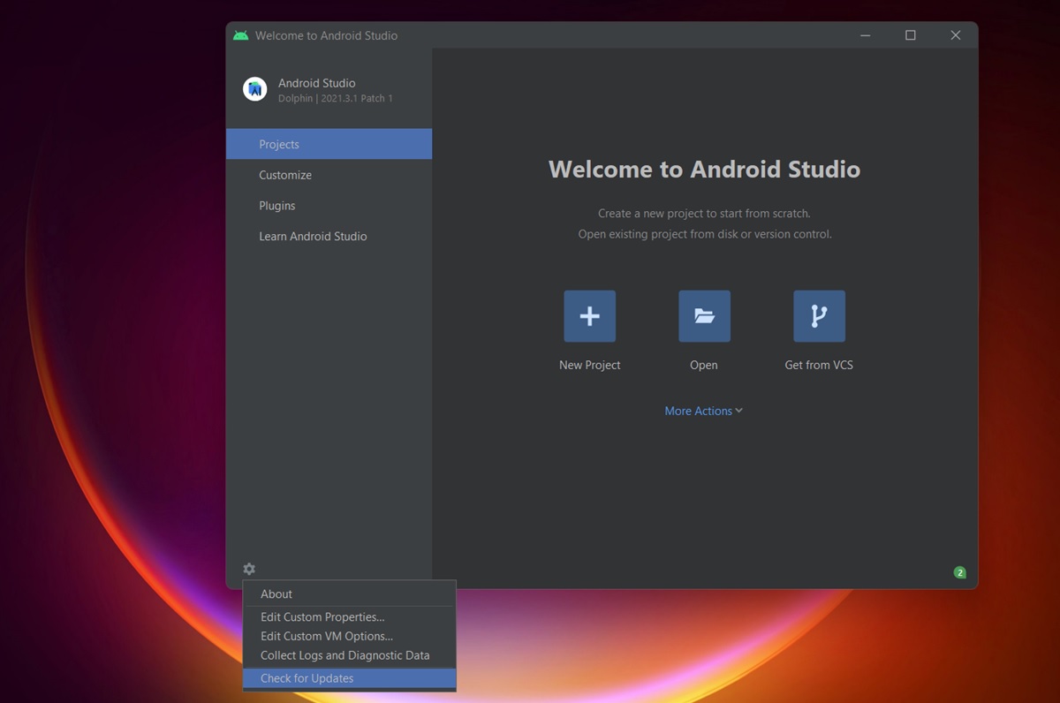
Task: Select Edit Custom VM Options
Action: click(x=327, y=636)
